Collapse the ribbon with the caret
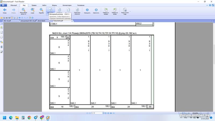The image size is (215, 121). [207, 5]
